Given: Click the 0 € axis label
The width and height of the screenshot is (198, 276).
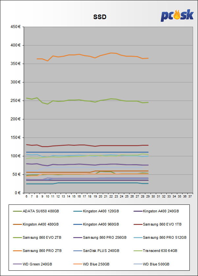Looking at the screenshot, I should [17, 193].
